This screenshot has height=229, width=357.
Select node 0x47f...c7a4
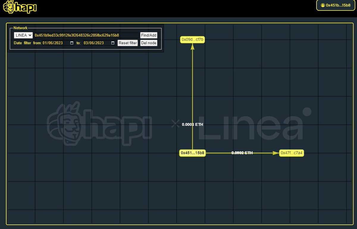point(292,153)
